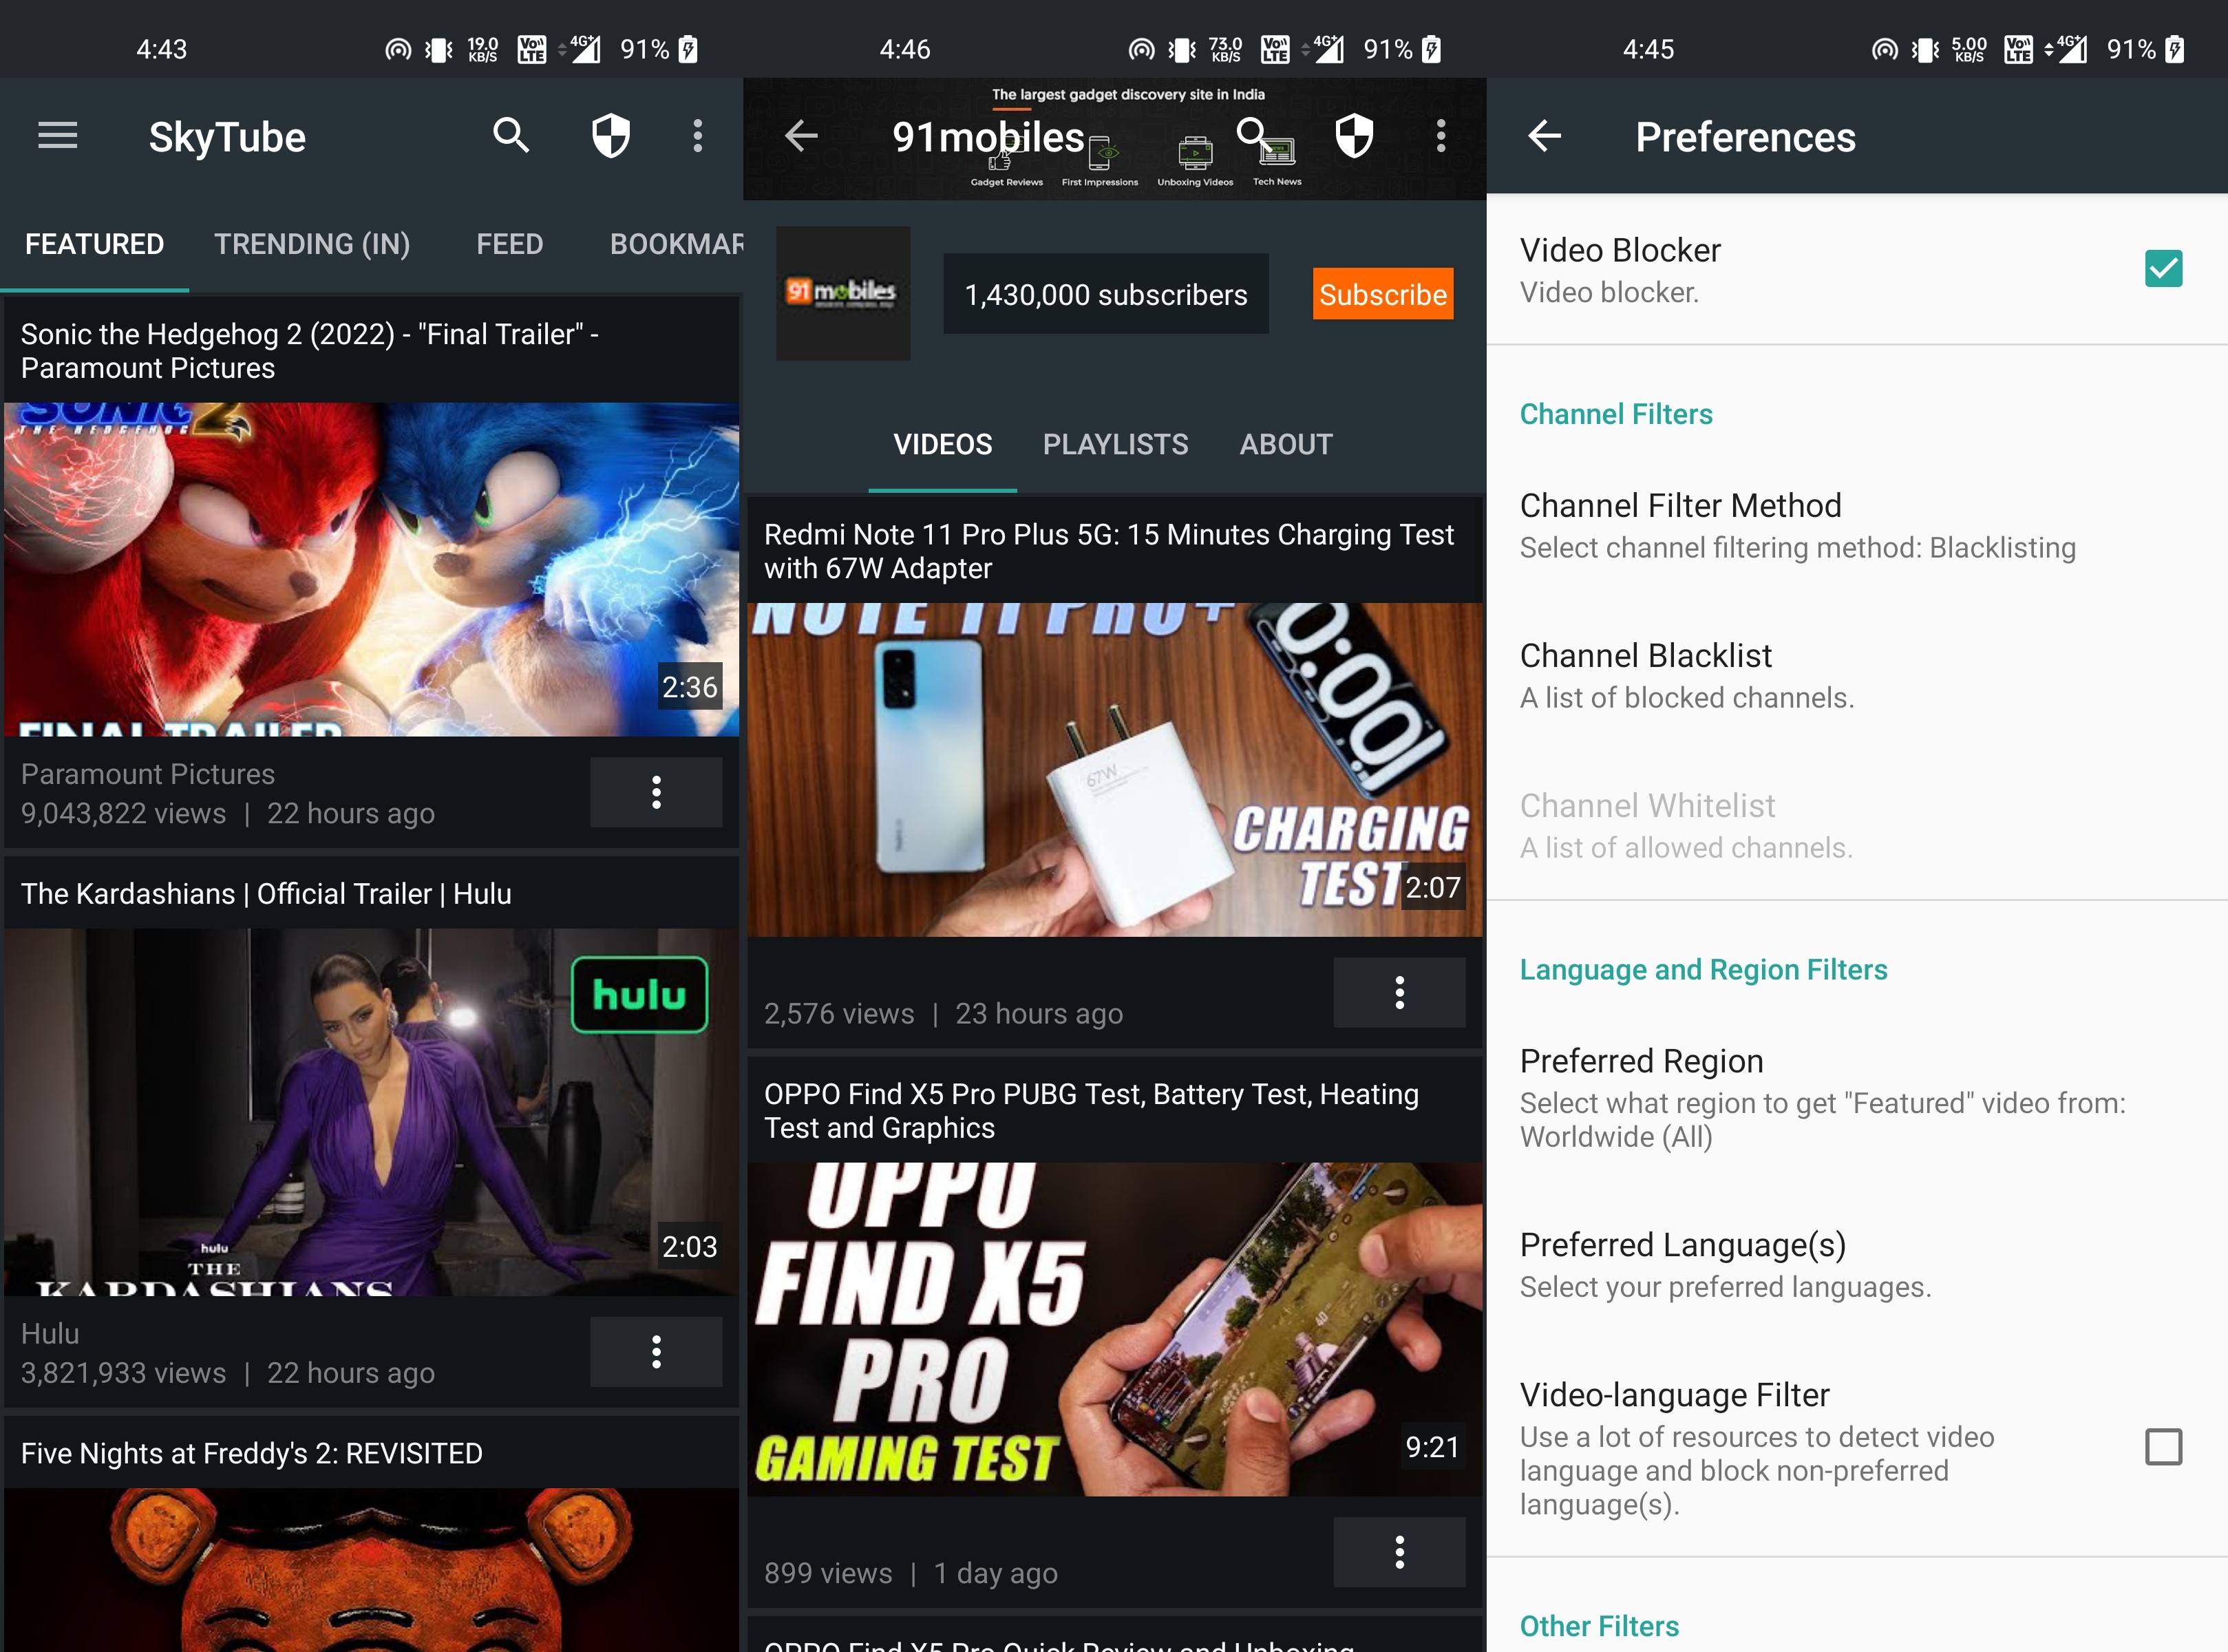Tap the 899 views text

(827, 1573)
